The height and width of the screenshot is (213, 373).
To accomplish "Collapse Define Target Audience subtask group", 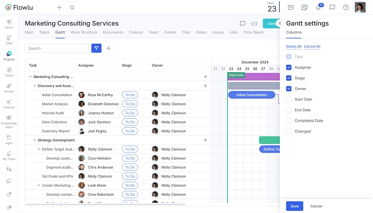I will click(x=38, y=150).
